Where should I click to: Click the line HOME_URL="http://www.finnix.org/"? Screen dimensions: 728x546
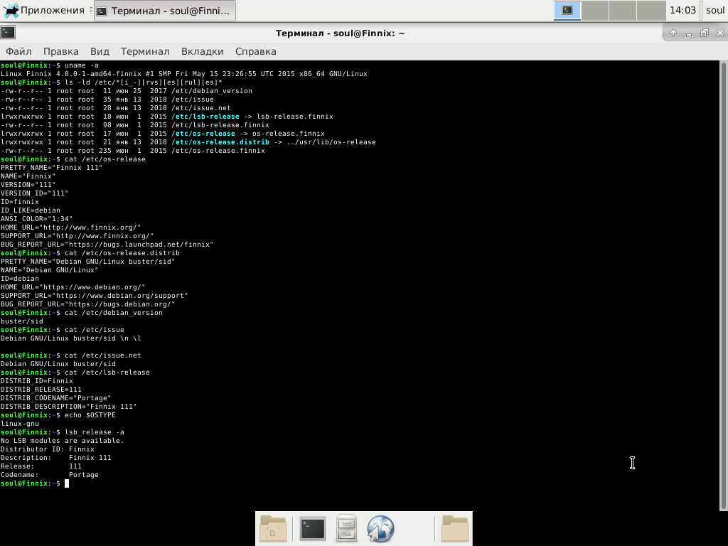click(x=70, y=227)
